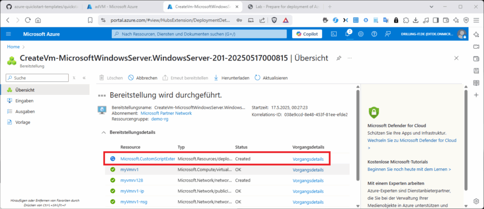Open the share page icon in address bar
Image resolution: width=484 pixels, height=209 pixels.
262,20
